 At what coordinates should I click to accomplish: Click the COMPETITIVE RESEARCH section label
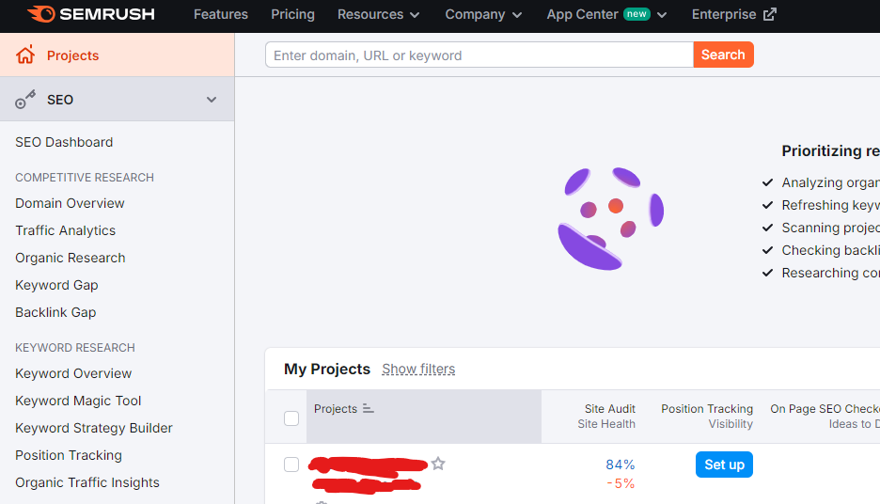(85, 178)
